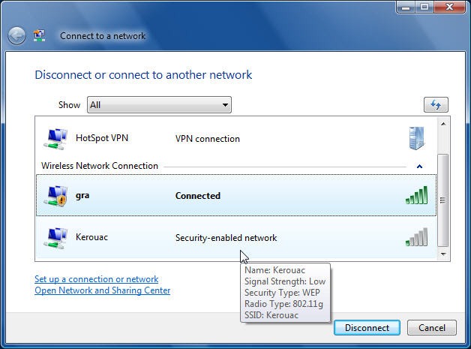Click the network wizard icon beside title
This screenshot has width=471, height=349.
coord(39,35)
